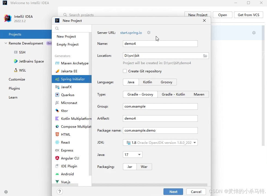Click the JetBrains Space icon
This screenshot has height=196, width=267.
click(x=16, y=61)
